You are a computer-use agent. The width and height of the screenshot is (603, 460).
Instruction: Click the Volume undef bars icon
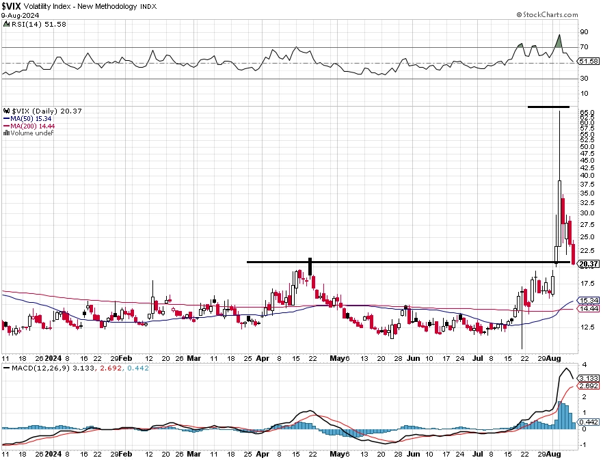6,133
